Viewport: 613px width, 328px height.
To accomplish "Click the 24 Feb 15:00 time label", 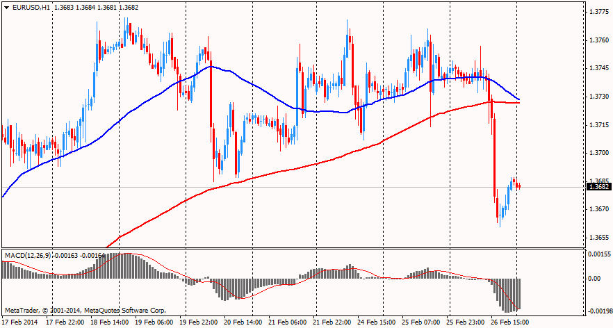I will pos(377,322).
